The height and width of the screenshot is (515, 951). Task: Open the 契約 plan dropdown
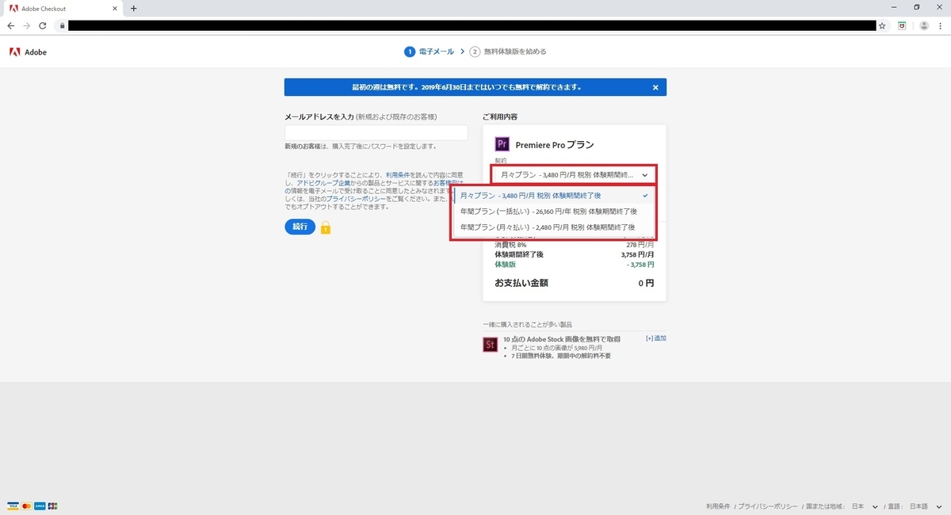(574, 174)
